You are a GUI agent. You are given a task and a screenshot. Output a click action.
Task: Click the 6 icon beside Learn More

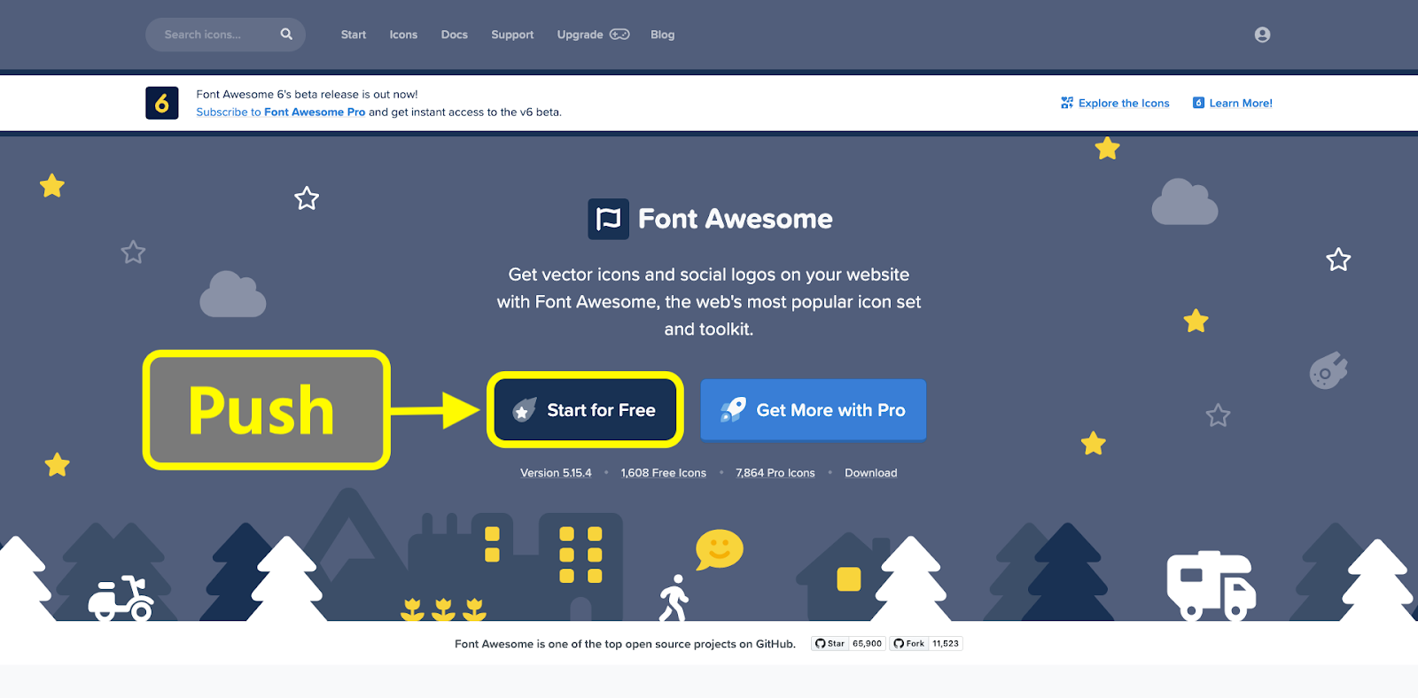tap(1198, 103)
